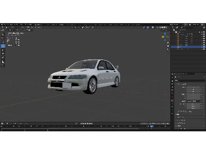Image resolution: width=206 pixels, height=154 pixels.
Task: Open the Output properties tab
Action: click(x=172, y=84)
